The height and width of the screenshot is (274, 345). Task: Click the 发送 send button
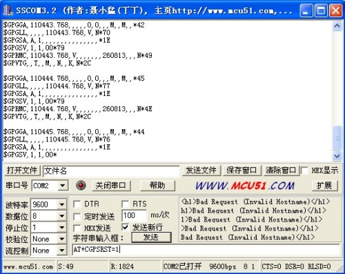coord(151,237)
